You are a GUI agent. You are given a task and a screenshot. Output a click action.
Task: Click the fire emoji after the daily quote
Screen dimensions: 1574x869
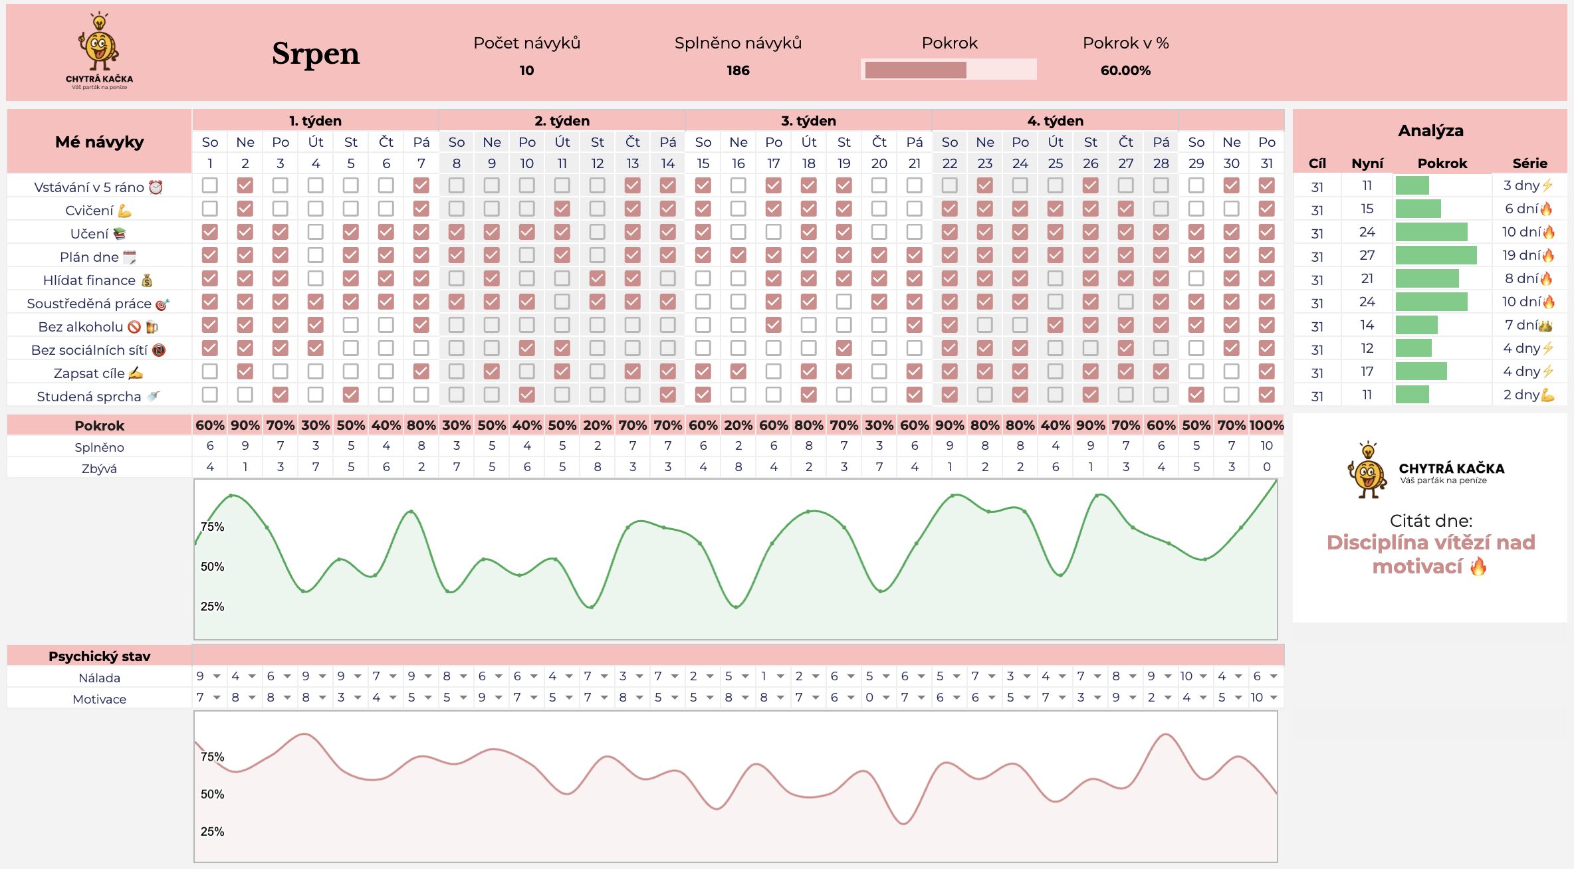click(x=1478, y=567)
